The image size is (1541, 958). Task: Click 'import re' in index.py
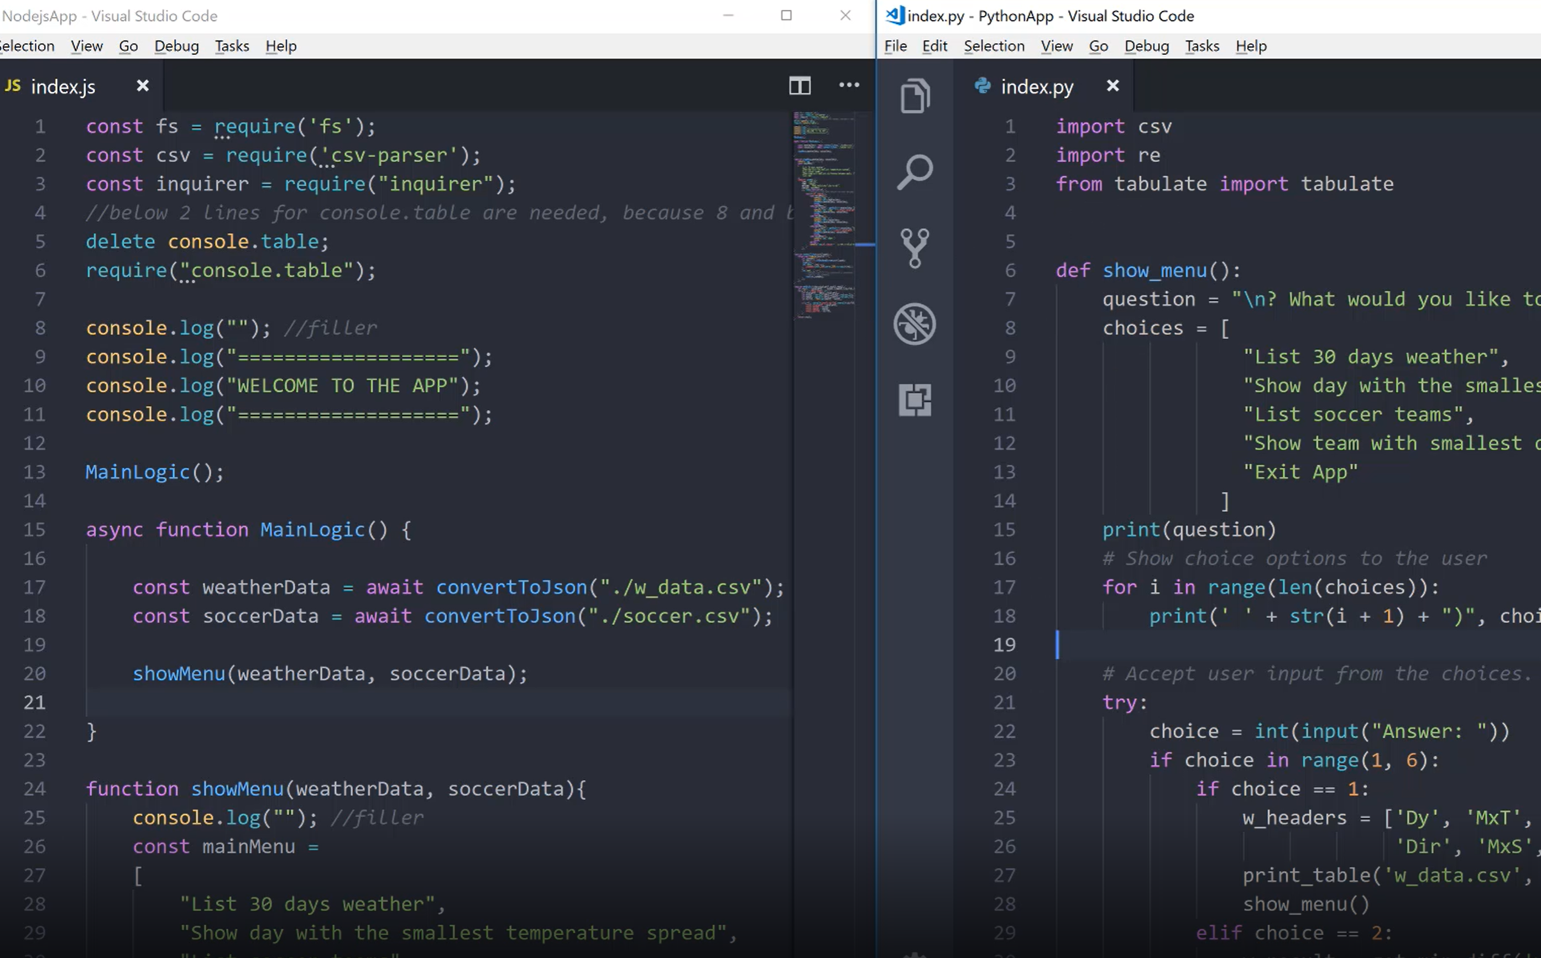pos(1108,155)
